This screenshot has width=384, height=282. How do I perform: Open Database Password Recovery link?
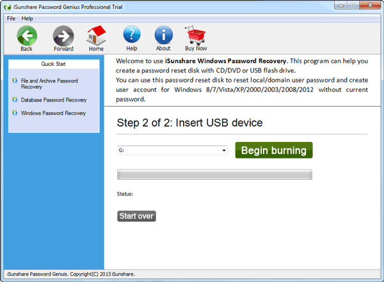pyautogui.click(x=54, y=100)
